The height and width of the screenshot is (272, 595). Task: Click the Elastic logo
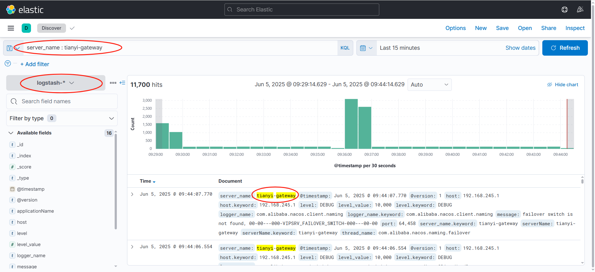(25, 10)
